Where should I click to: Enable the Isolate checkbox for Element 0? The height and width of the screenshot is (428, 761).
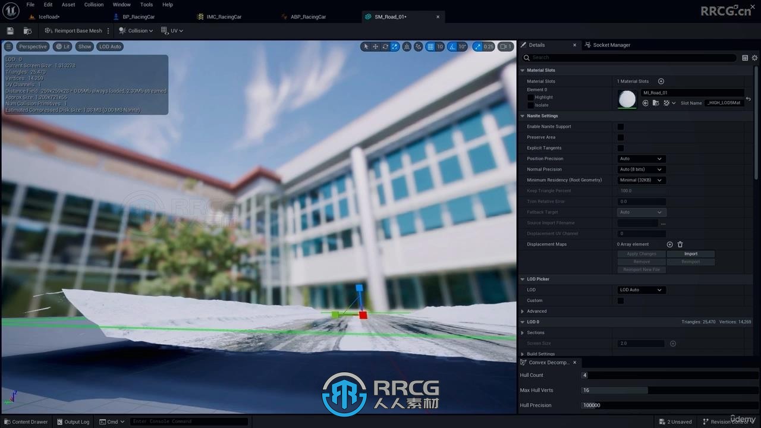tap(530, 105)
